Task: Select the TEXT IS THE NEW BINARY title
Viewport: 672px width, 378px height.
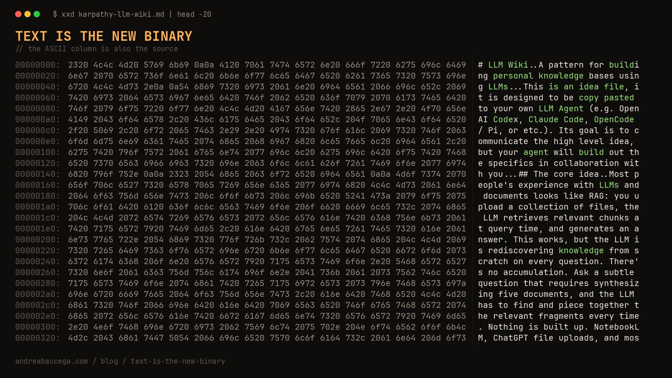Action: pos(104,37)
